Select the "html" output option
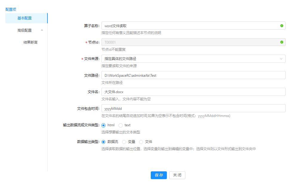Image resolution: width=297 pixels, height=183 pixels. coord(104,125)
